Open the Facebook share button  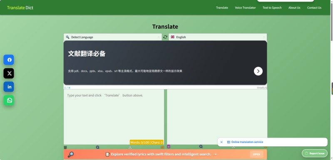9,60
